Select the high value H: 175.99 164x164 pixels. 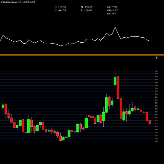(x=87, y=7)
